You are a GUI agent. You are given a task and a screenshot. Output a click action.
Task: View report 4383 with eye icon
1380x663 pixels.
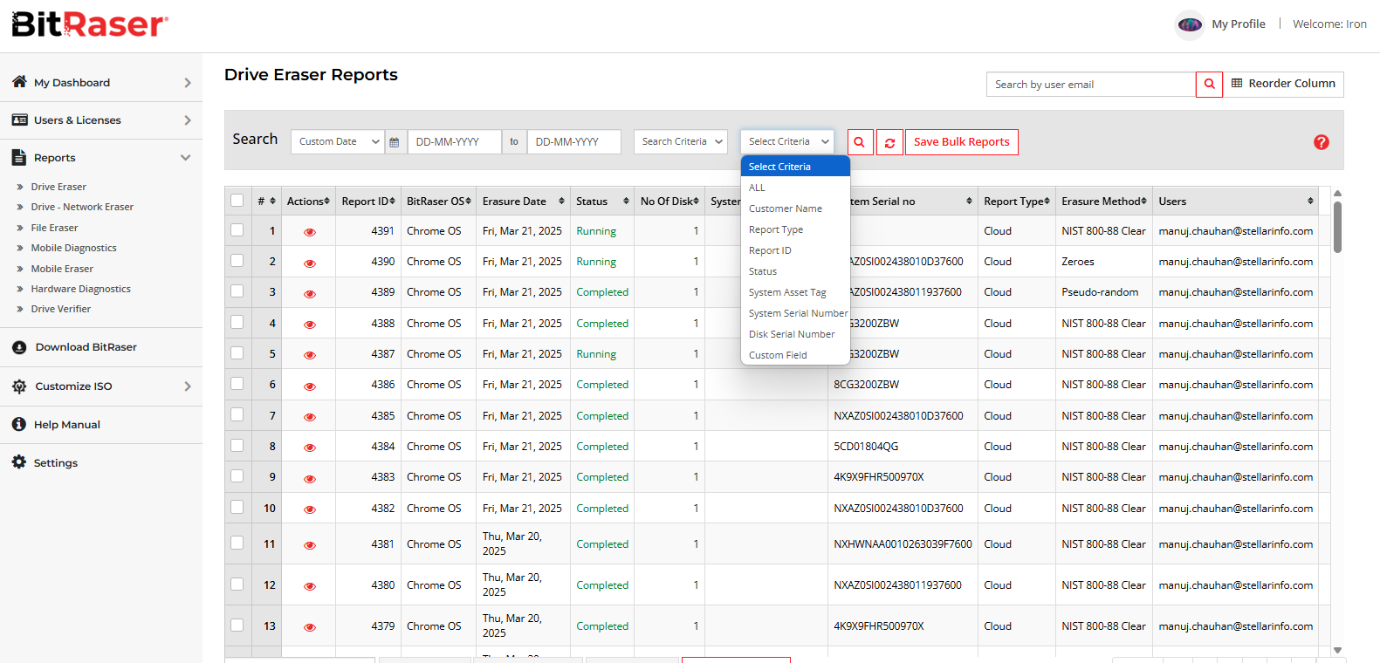tap(310, 478)
